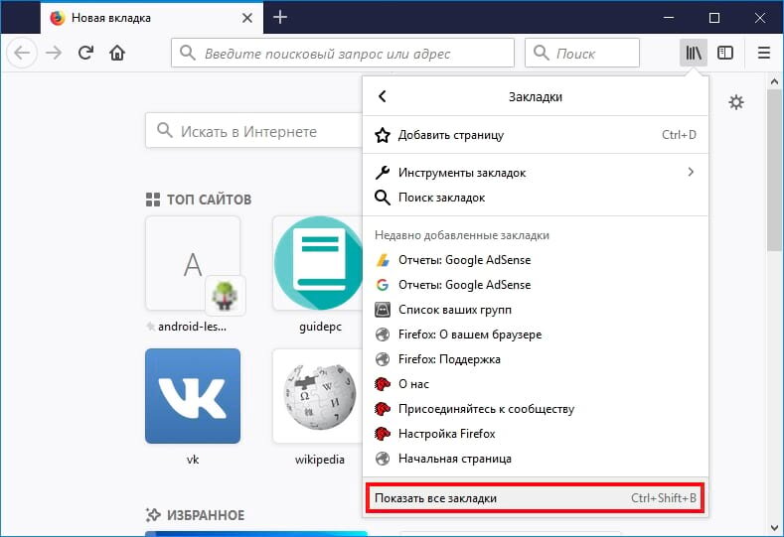This screenshot has width=784, height=537.
Task: Open Список ваших групп bookmark
Action: tap(535, 310)
